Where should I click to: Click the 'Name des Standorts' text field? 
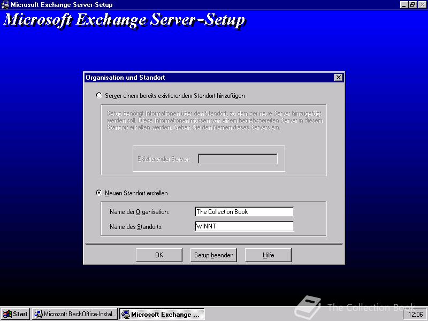(x=244, y=226)
